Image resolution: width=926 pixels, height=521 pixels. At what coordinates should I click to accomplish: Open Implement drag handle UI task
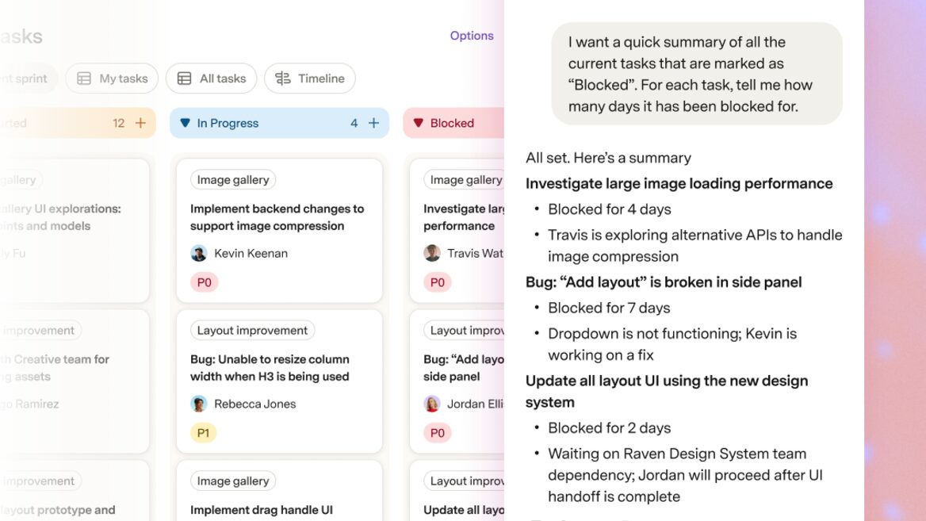261,510
